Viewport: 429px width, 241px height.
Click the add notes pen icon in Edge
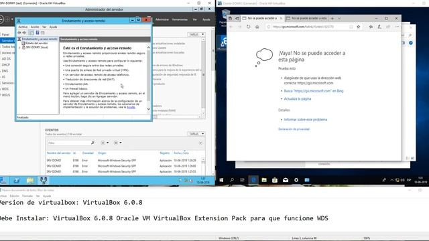pyautogui.click(x=379, y=27)
